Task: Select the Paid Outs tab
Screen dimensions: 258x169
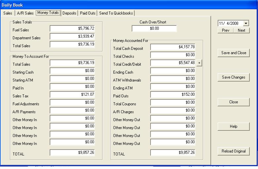Action: (88, 13)
